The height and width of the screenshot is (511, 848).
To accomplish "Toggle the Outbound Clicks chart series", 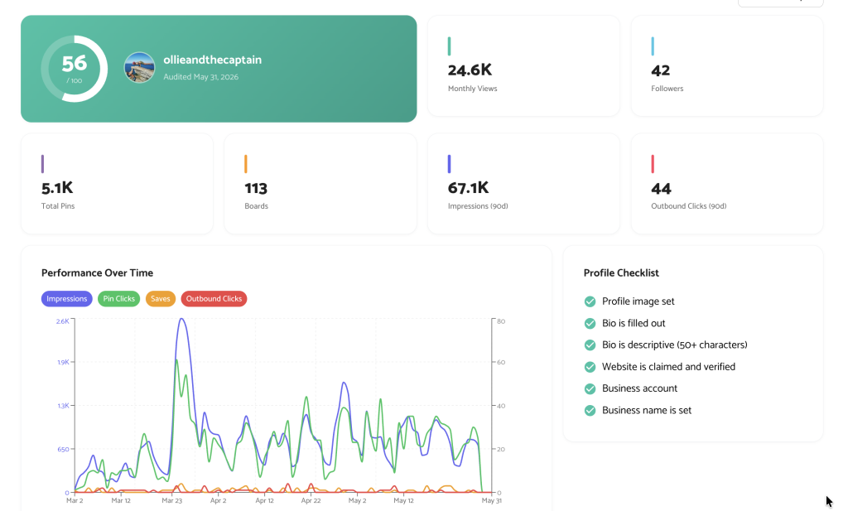I will [214, 298].
